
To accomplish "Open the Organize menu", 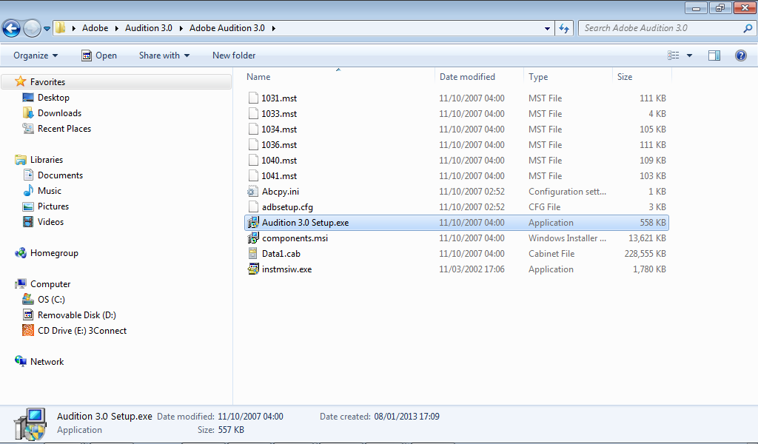I will [x=36, y=55].
